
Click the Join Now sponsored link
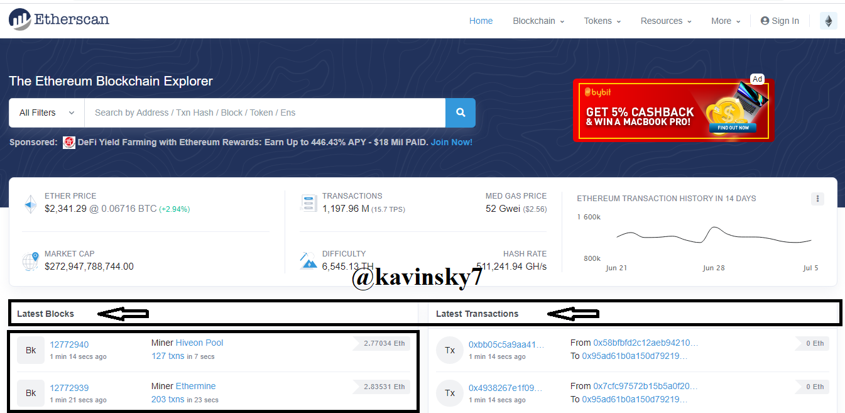coord(452,142)
